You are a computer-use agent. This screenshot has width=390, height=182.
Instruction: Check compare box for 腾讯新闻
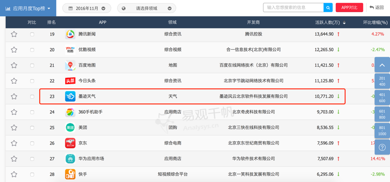(x=32, y=34)
